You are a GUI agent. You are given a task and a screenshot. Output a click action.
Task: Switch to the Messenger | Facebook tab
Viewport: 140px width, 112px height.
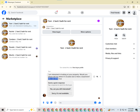[x=17, y=2]
